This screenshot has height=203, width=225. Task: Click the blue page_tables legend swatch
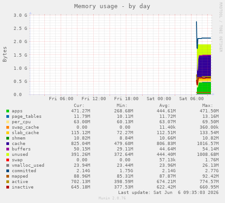(8, 116)
